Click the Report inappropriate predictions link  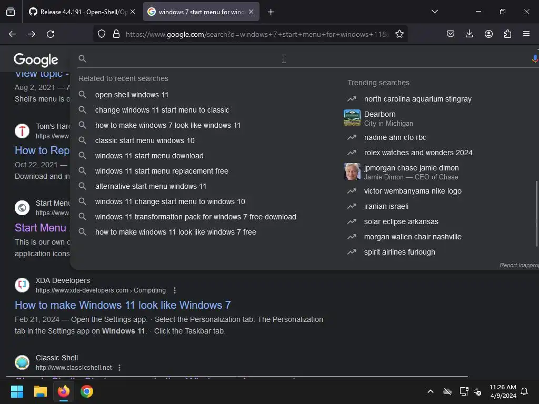(519, 265)
